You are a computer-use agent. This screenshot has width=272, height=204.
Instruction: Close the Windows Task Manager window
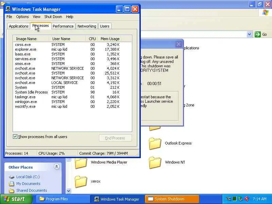135,9
